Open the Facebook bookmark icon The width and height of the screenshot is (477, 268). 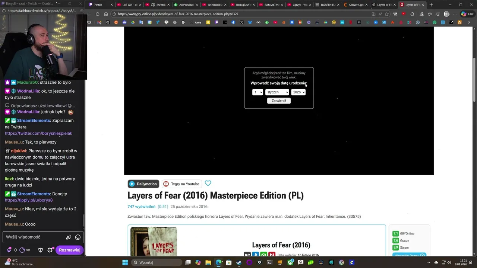(233, 22)
